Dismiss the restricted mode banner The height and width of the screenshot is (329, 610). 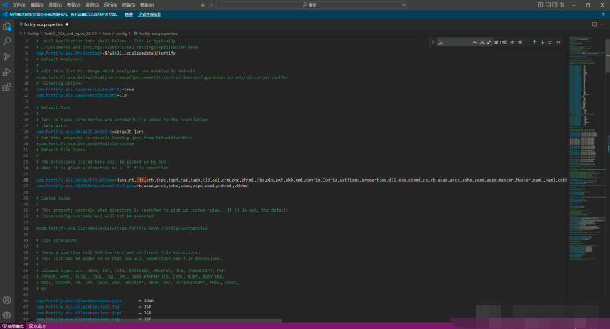coord(603,15)
